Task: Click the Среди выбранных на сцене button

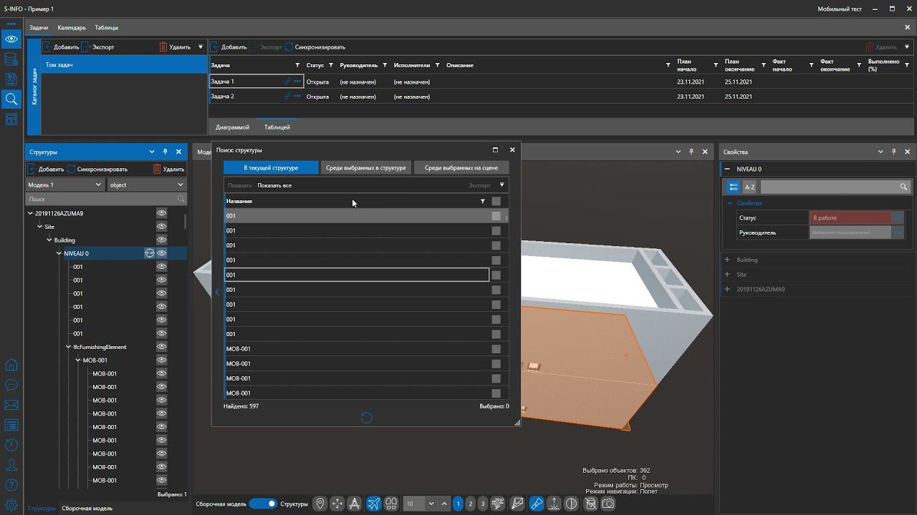Action: (x=461, y=167)
